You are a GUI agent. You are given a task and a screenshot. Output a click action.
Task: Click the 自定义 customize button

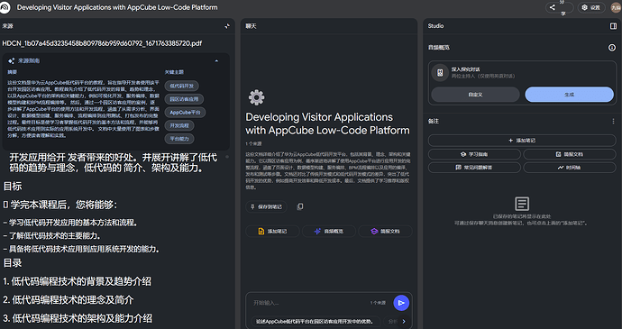[x=475, y=95]
